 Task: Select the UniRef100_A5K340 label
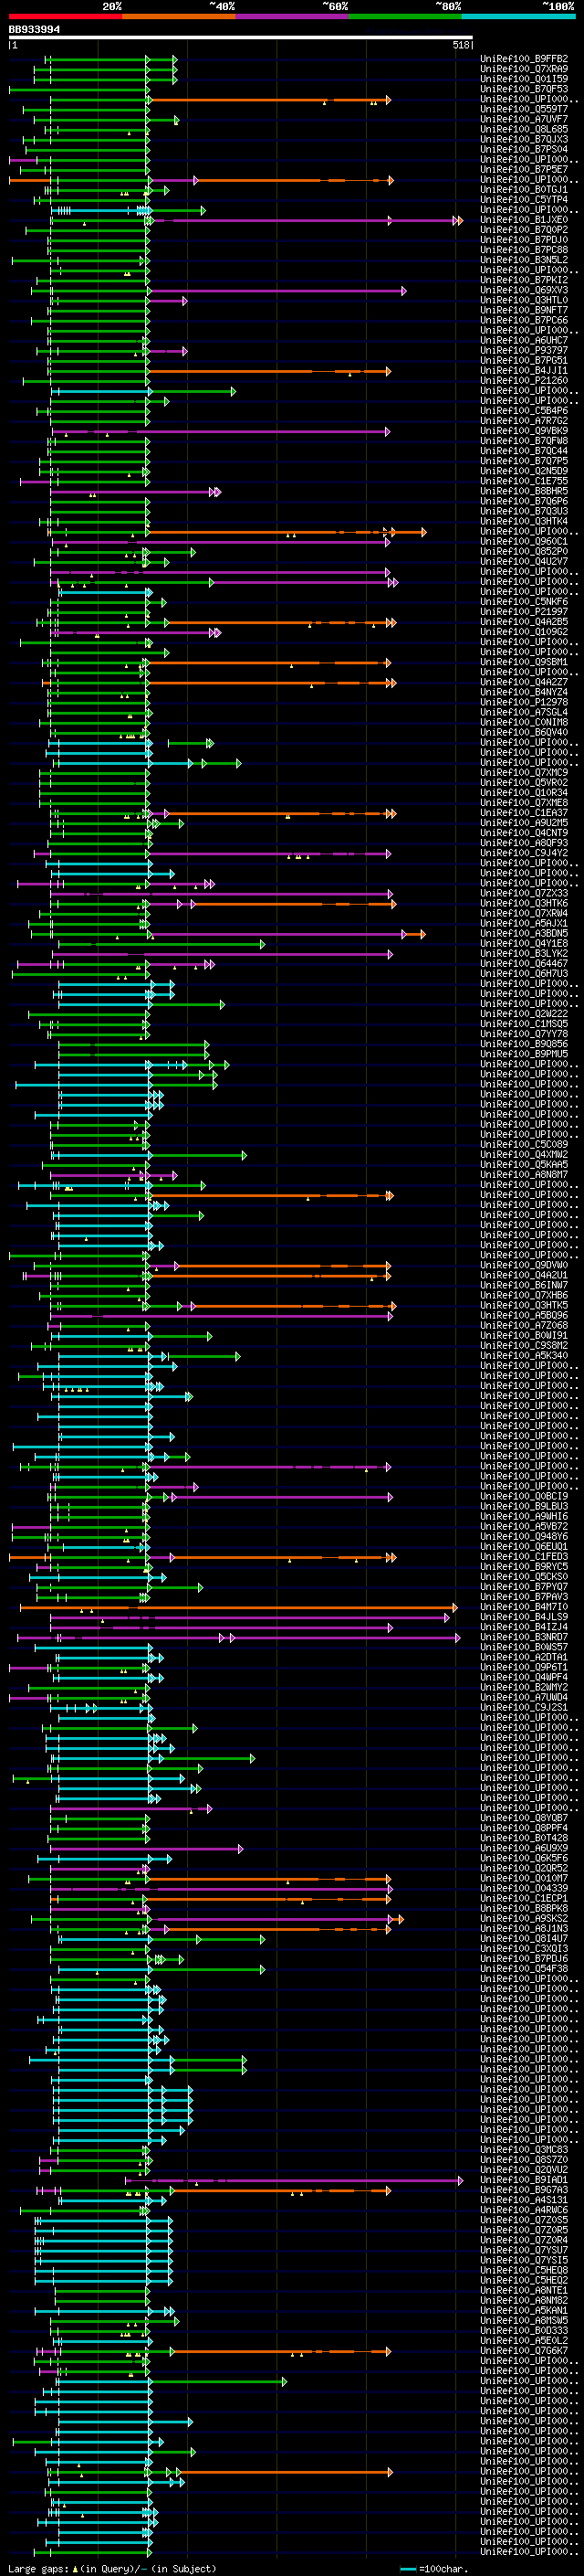pos(524,1355)
